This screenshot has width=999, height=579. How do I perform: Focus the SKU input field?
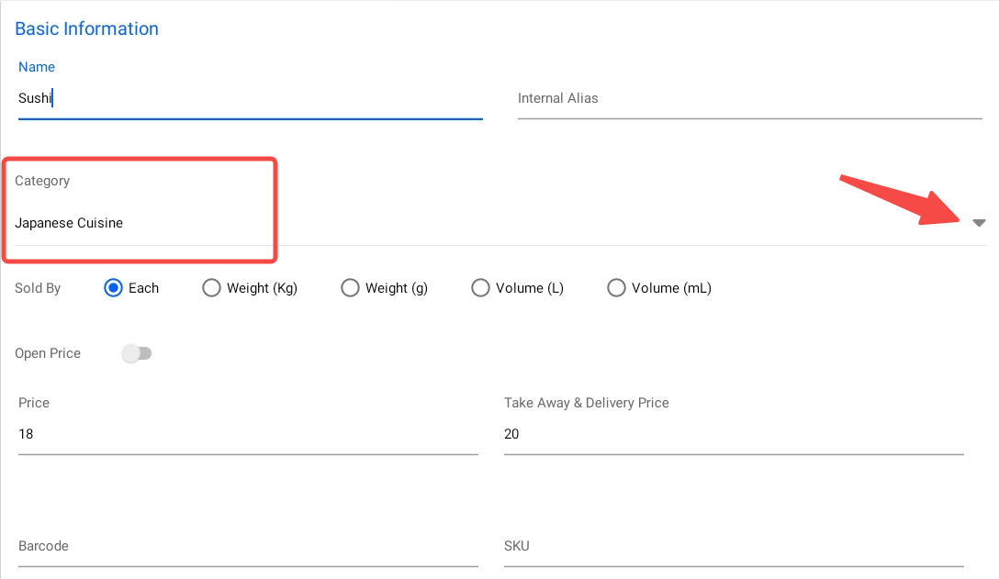(x=733, y=546)
